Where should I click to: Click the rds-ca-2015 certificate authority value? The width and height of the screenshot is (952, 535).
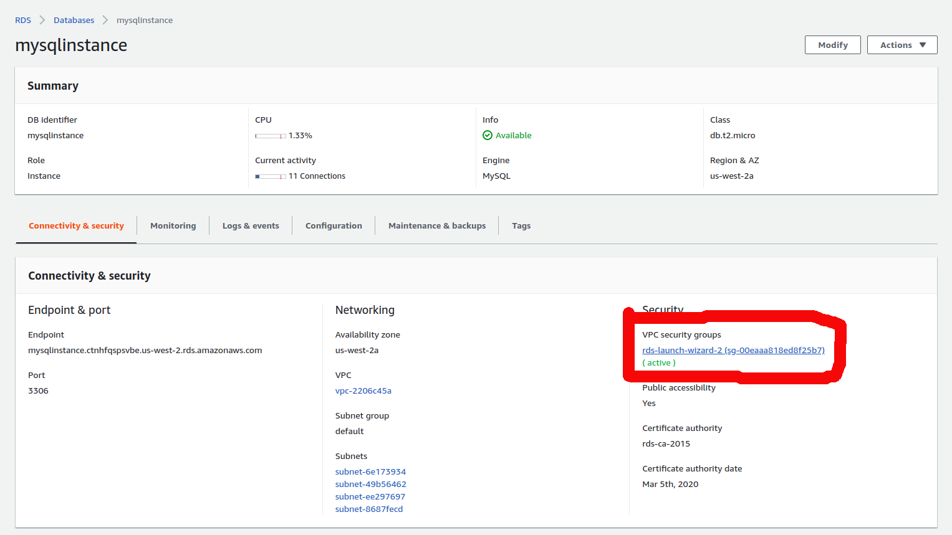[x=666, y=443]
